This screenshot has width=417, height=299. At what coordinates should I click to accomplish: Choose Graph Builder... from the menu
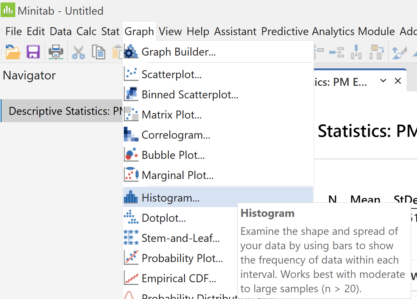[x=218, y=52]
